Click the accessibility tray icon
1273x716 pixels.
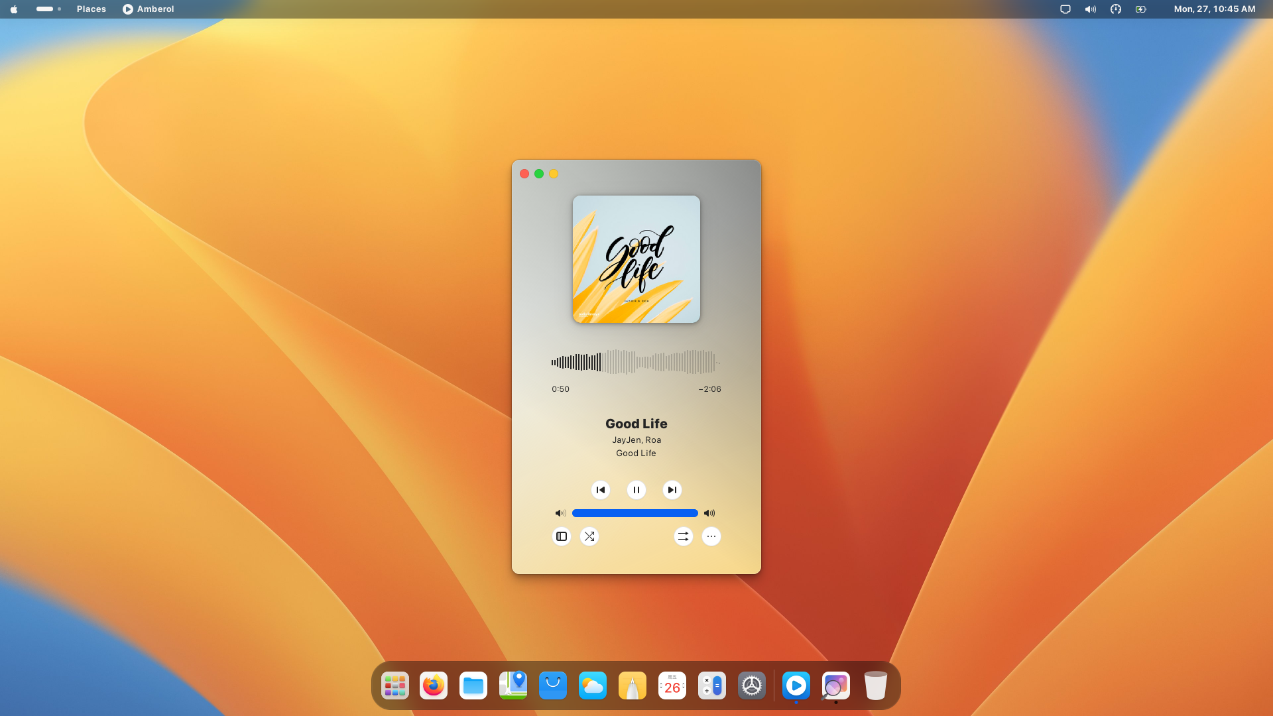pyautogui.click(x=1116, y=9)
